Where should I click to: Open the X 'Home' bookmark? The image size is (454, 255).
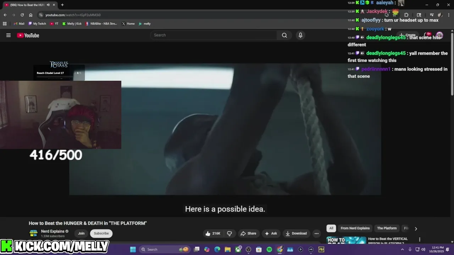pos(128,24)
